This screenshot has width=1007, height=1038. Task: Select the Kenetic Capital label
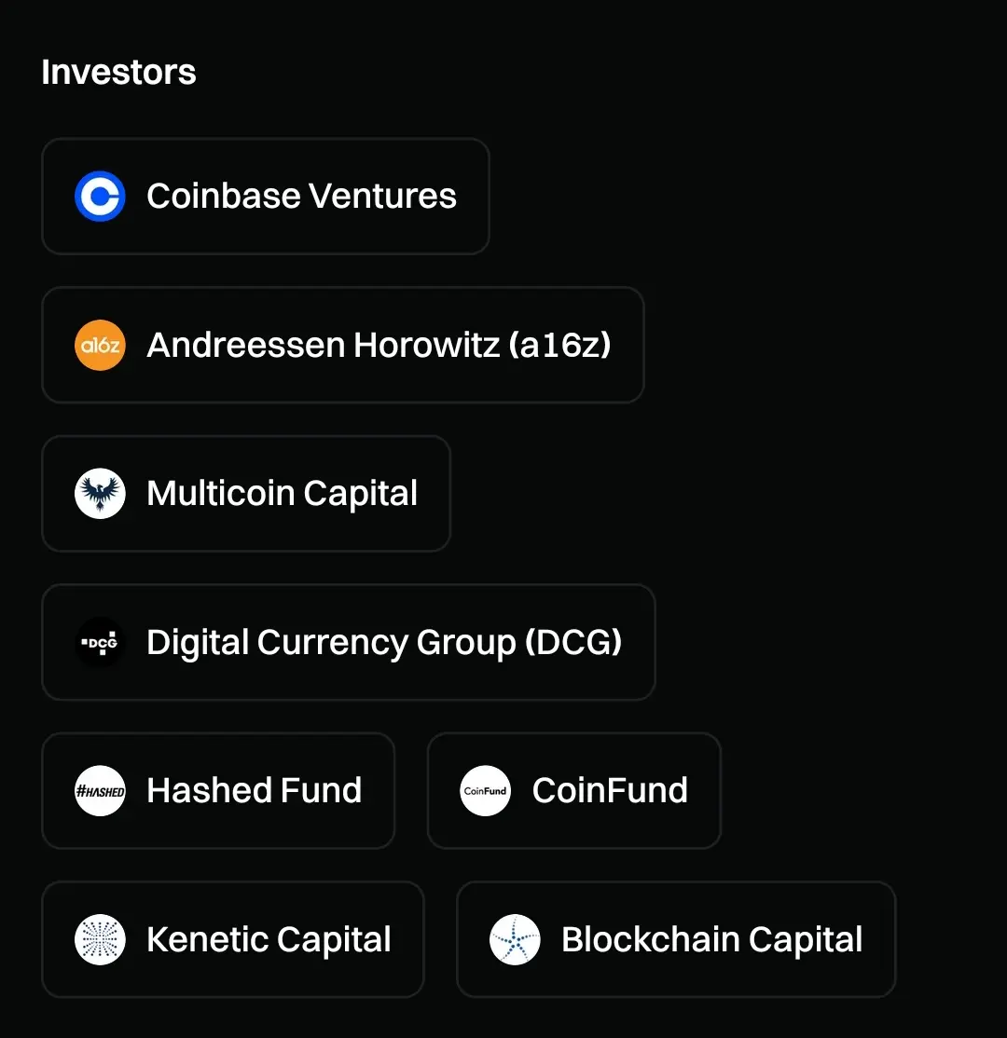coord(269,939)
